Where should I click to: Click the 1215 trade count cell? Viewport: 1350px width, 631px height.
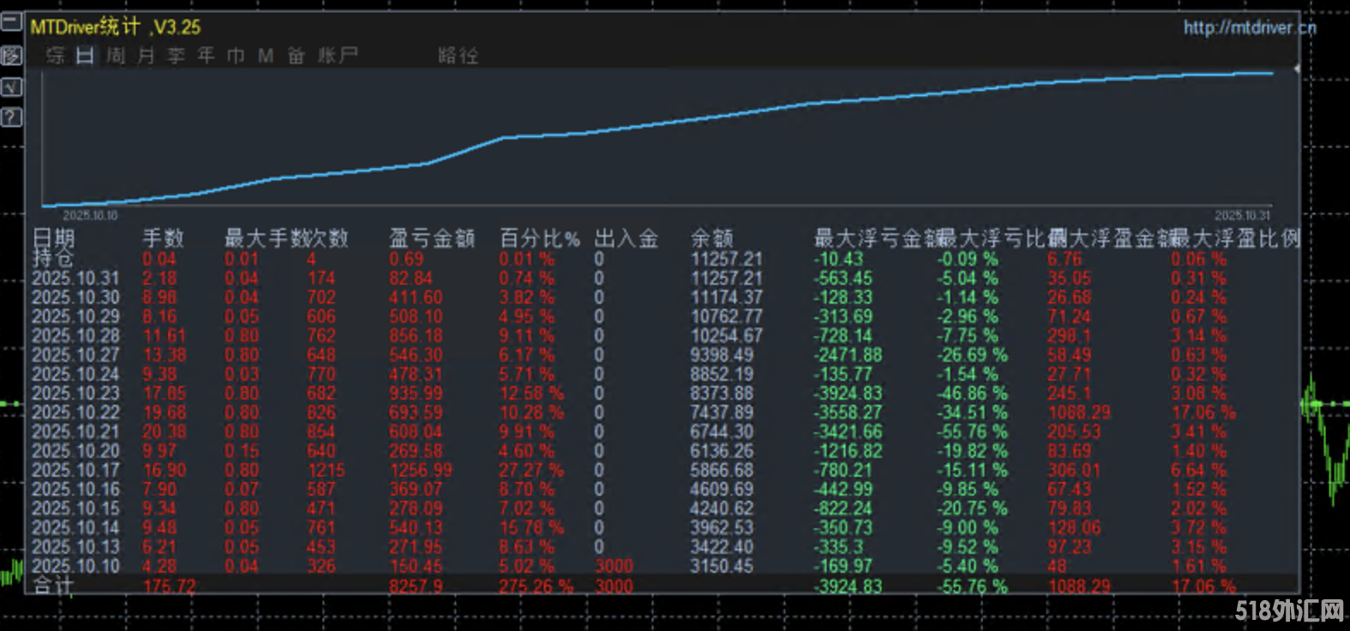(326, 470)
